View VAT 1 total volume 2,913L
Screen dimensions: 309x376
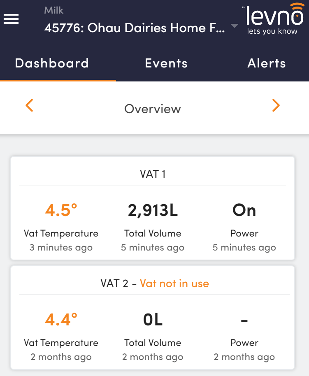[153, 210]
